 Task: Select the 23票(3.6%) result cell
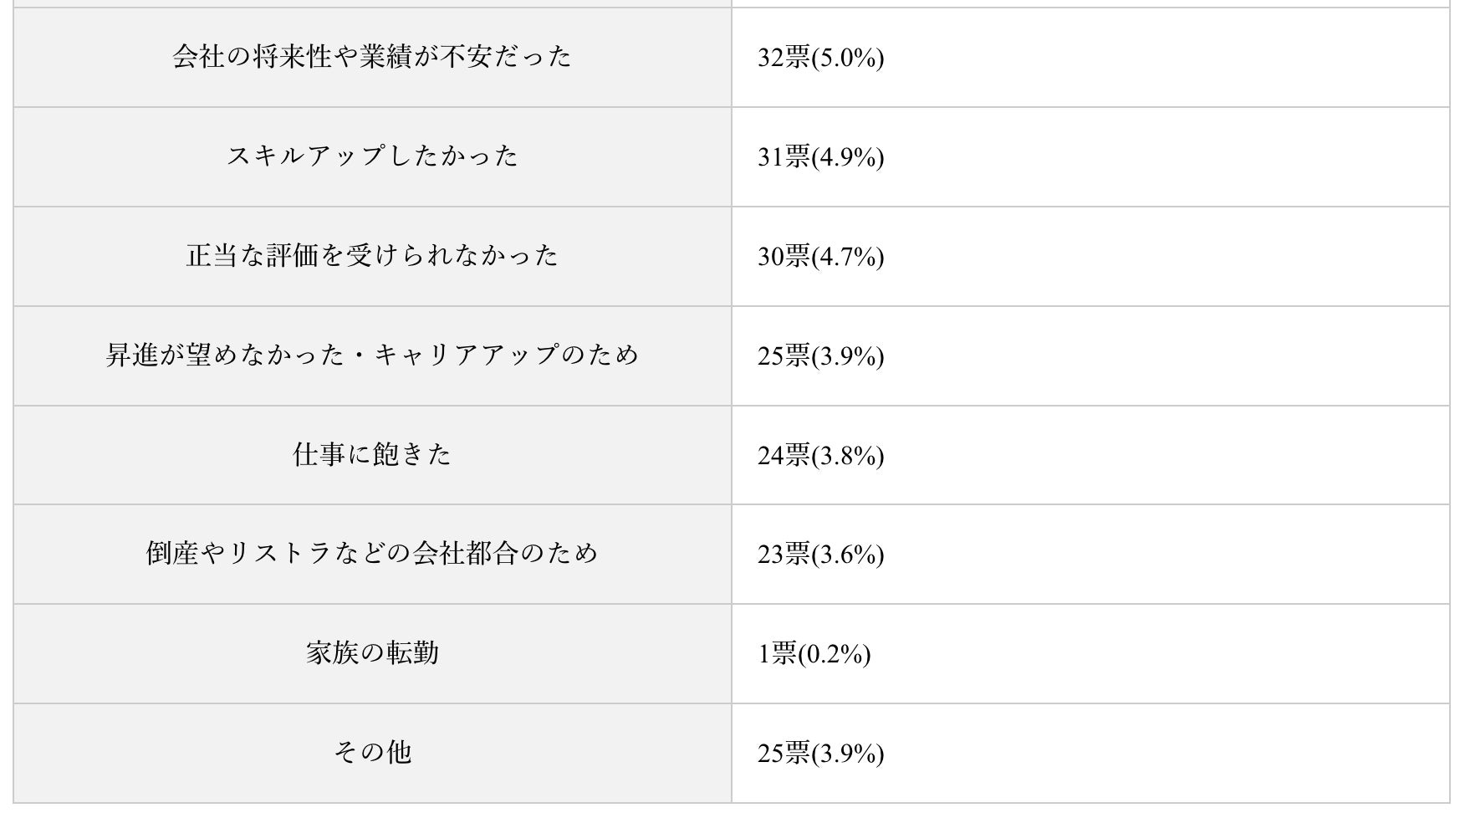tap(820, 555)
